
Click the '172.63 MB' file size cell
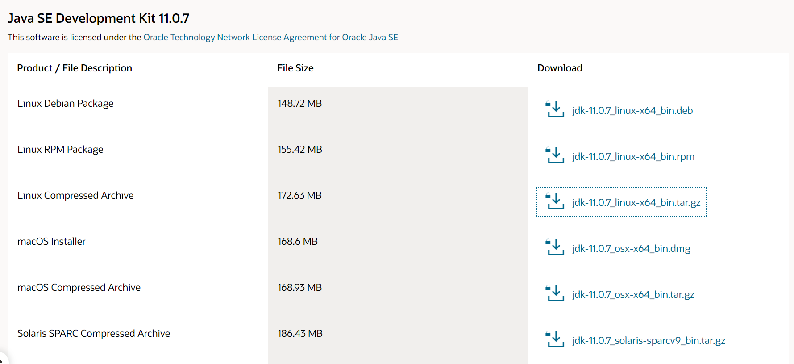pyautogui.click(x=398, y=202)
